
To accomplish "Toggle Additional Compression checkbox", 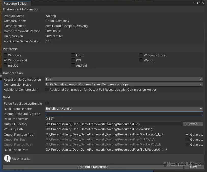I will pos(47,90).
